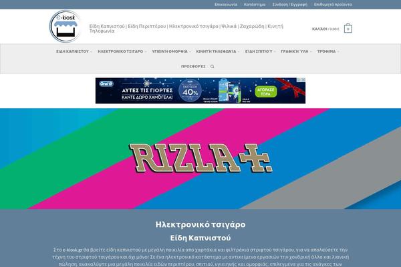Open the ΤΡΟΦΙΜΑ menu item
This screenshot has height=267, width=401.
[x=327, y=51]
